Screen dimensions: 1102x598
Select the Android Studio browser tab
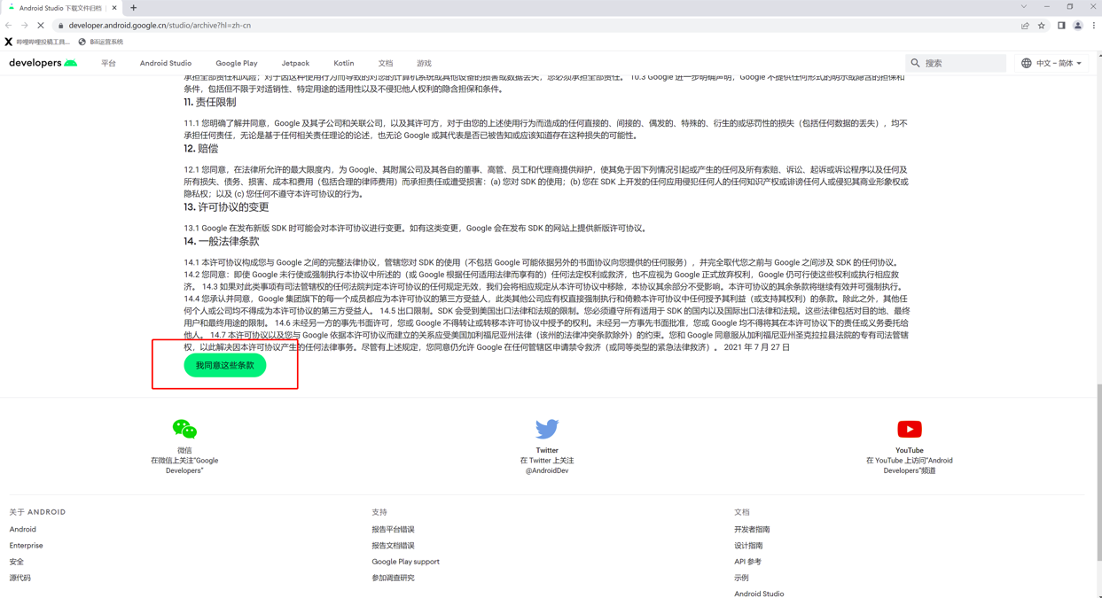(x=62, y=7)
